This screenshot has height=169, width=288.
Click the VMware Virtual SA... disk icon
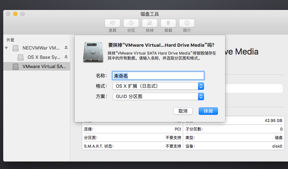pyautogui.click(x=15, y=66)
